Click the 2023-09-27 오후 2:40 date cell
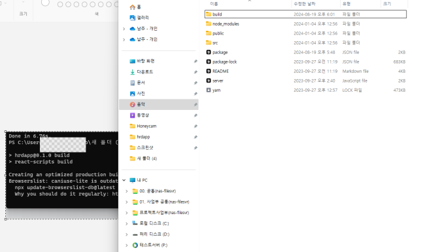425x252 pixels. 314,81
